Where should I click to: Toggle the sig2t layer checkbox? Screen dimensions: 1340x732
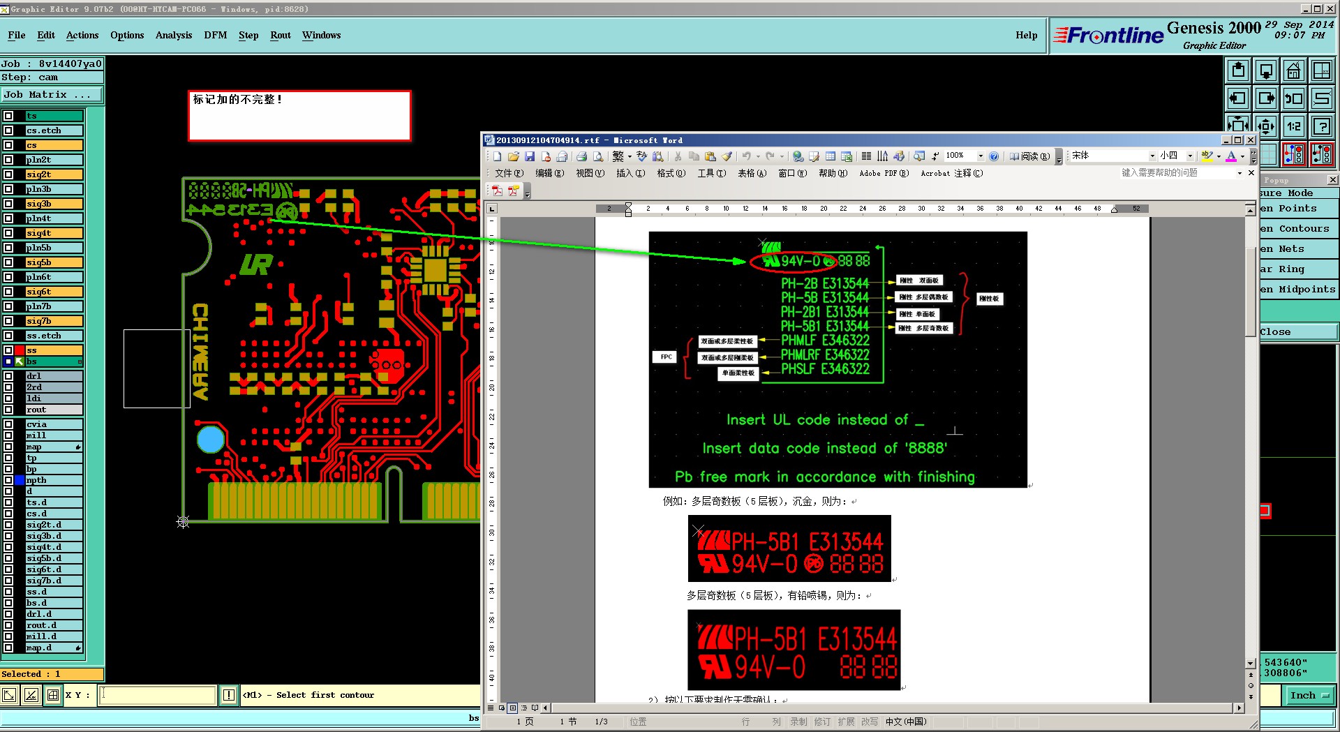[8, 174]
